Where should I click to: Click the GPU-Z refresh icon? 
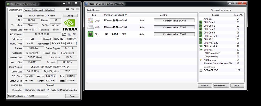click(73, 9)
